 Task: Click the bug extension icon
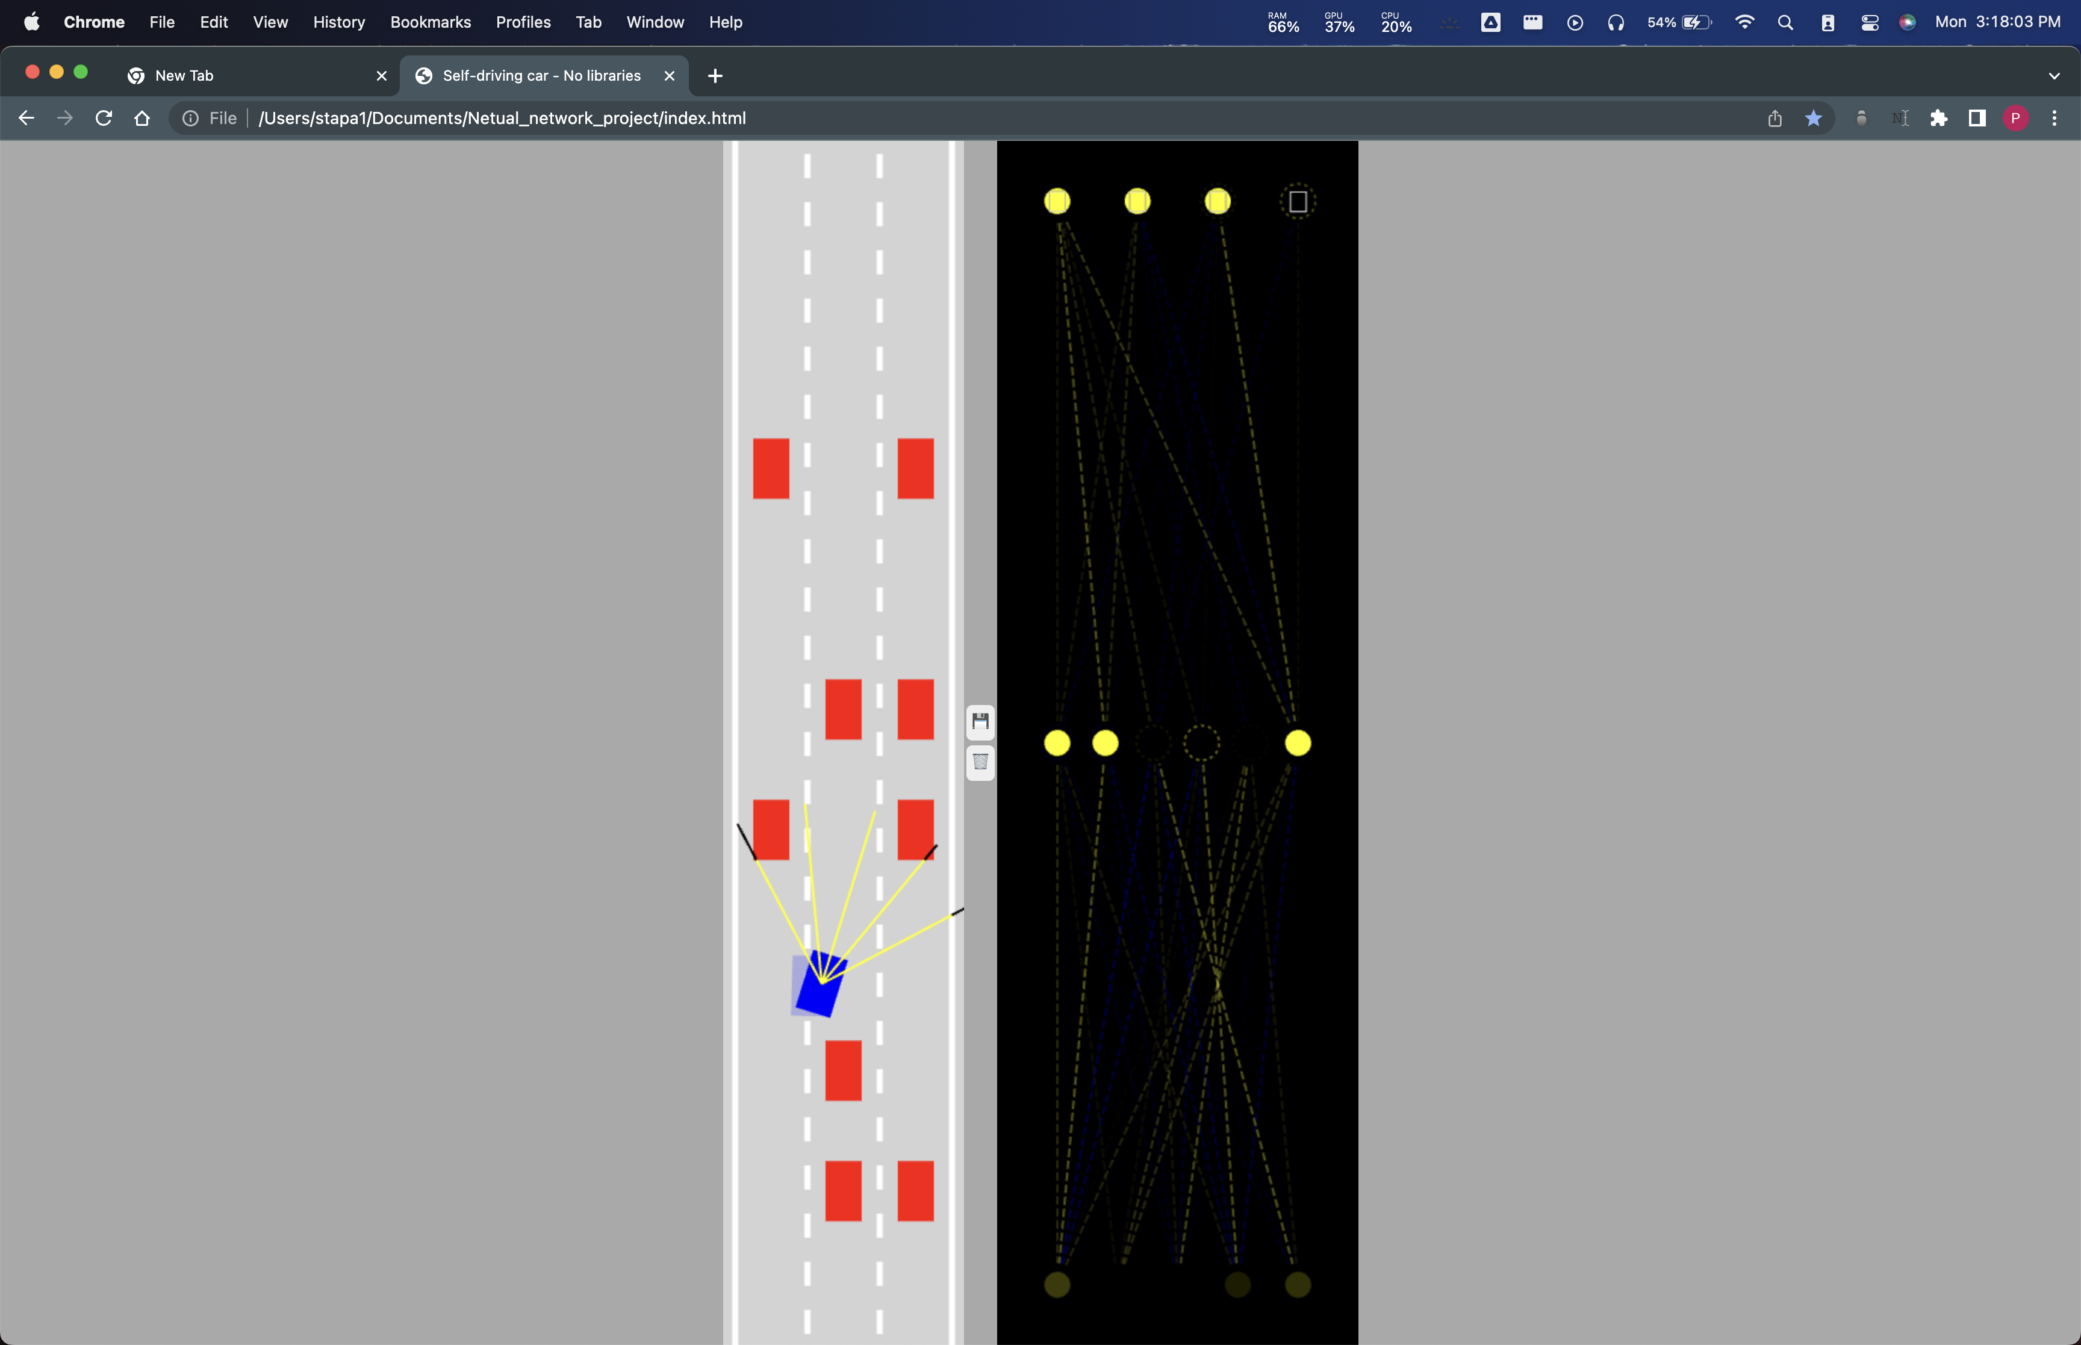pyautogui.click(x=1861, y=118)
